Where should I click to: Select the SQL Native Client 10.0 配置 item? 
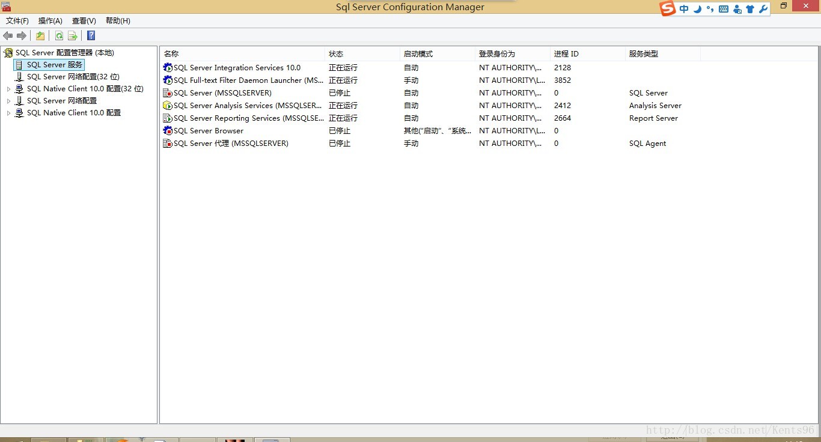click(x=74, y=113)
